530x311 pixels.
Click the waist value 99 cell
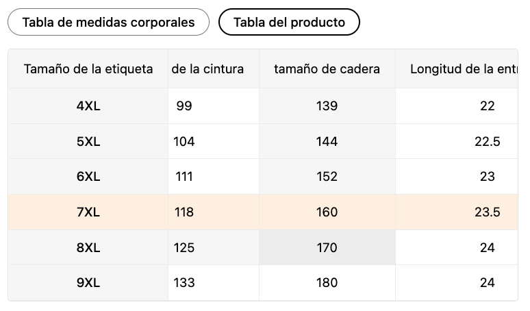[214, 106]
